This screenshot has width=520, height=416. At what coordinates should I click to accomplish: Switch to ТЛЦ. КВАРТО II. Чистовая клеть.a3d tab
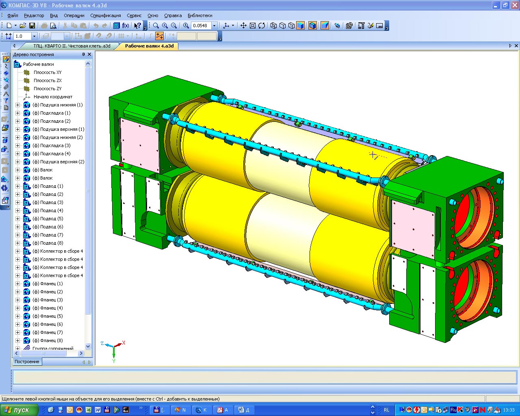[71, 46]
